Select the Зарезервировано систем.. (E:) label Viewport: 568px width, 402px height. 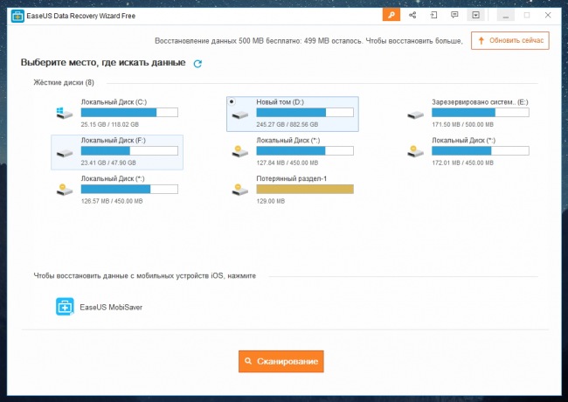tap(480, 102)
